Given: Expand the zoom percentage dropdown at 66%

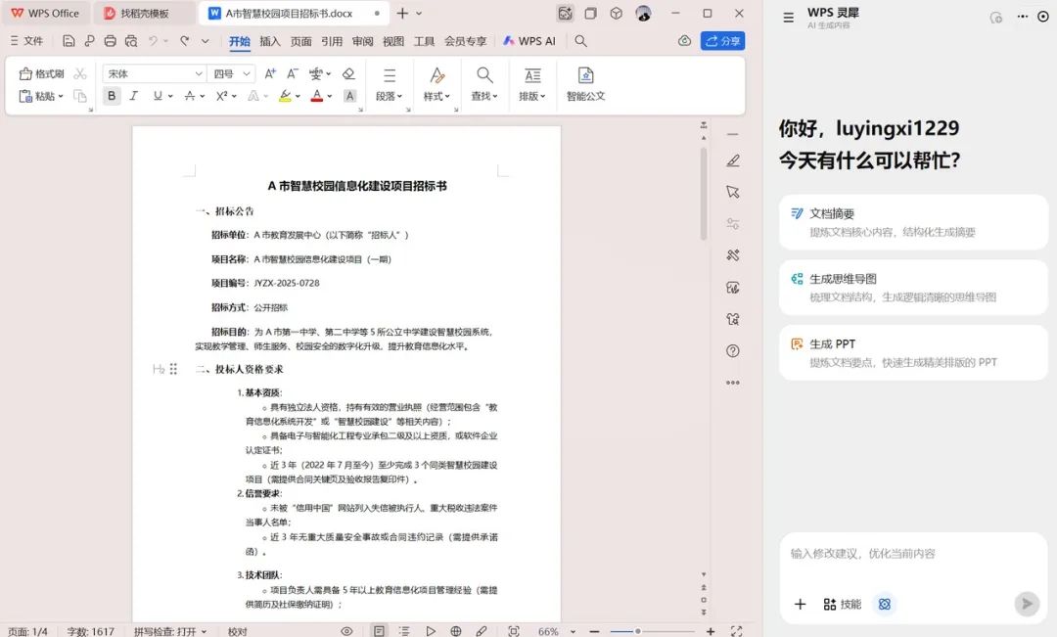Looking at the screenshot, I should click(x=571, y=631).
